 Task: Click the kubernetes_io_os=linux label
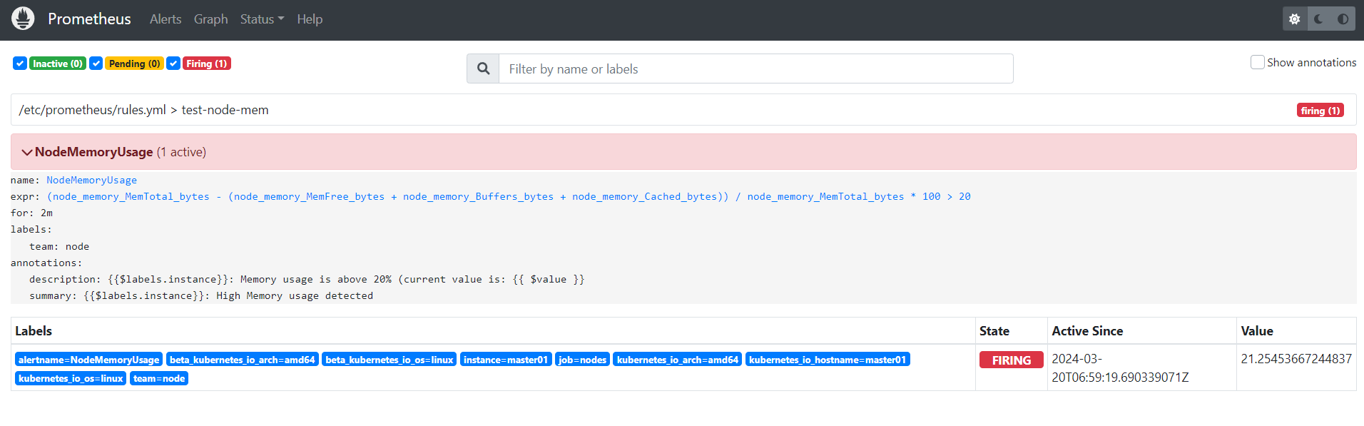tap(71, 378)
